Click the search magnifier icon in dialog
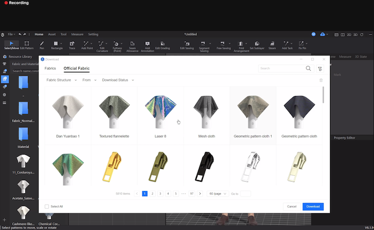The width and height of the screenshot is (374, 230). click(308, 69)
